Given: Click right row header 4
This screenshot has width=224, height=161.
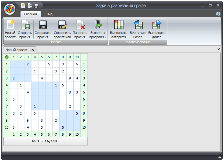Looking at the screenshot, I should [84, 85].
